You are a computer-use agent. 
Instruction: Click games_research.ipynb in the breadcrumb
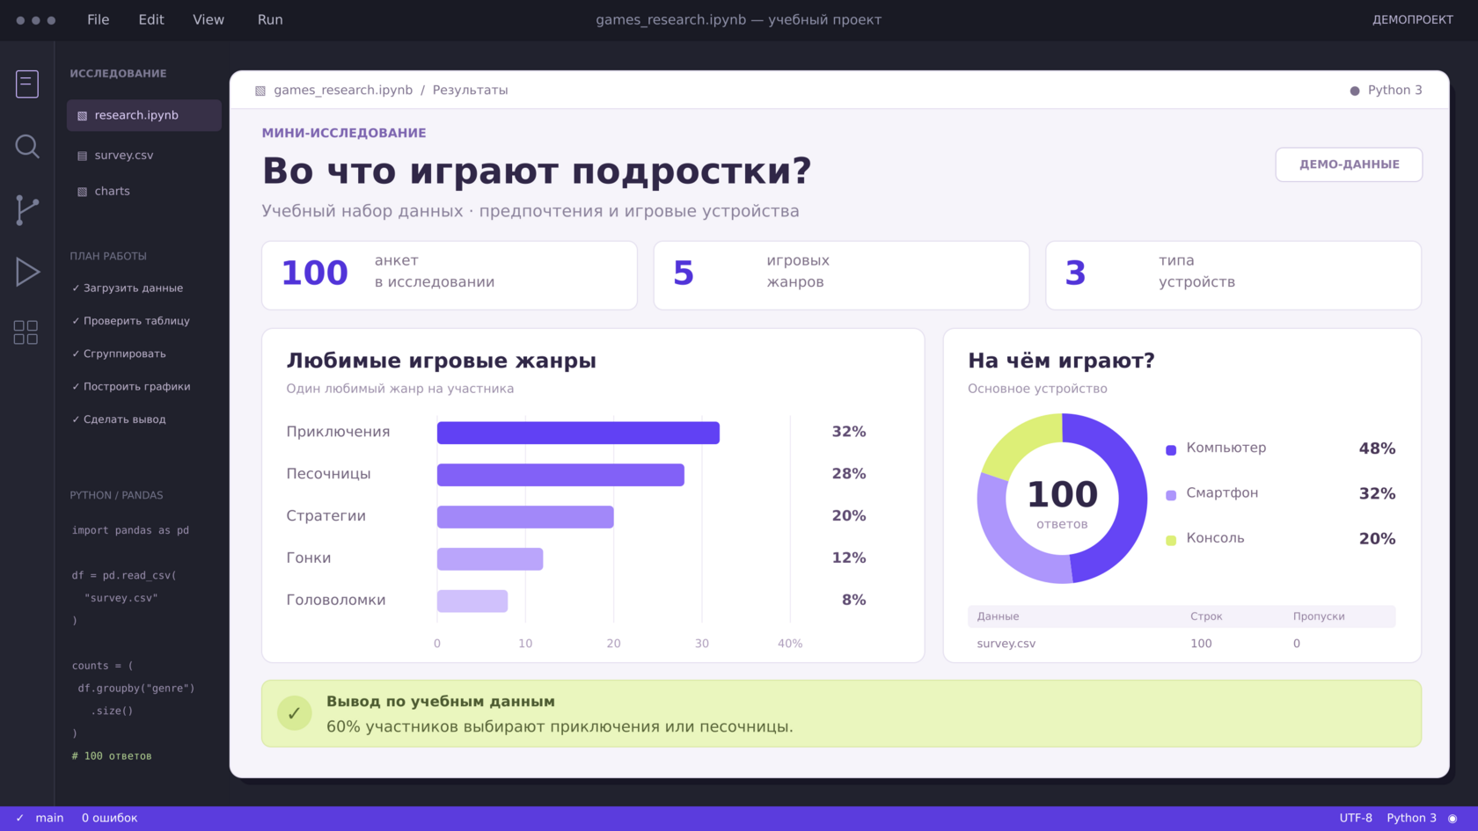343,91
